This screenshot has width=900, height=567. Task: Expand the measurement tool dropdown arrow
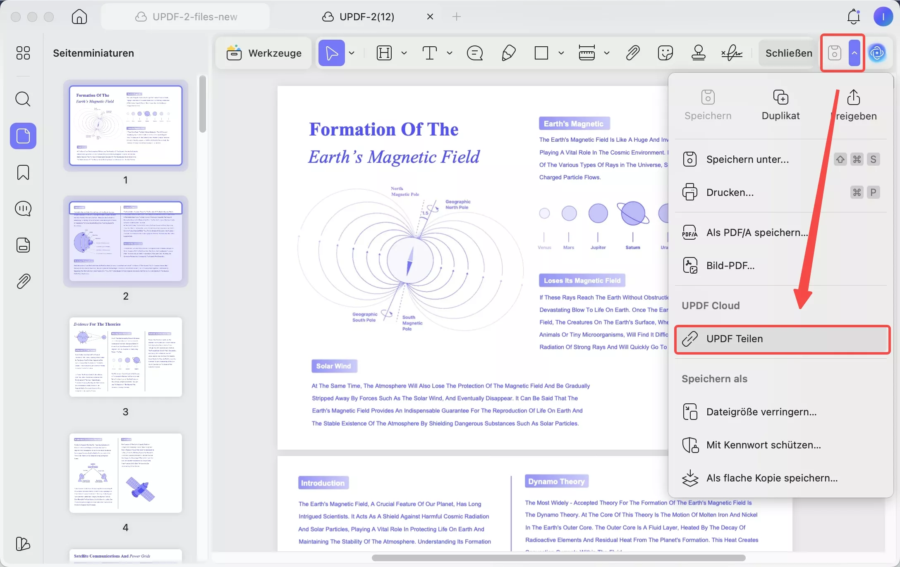tap(607, 53)
